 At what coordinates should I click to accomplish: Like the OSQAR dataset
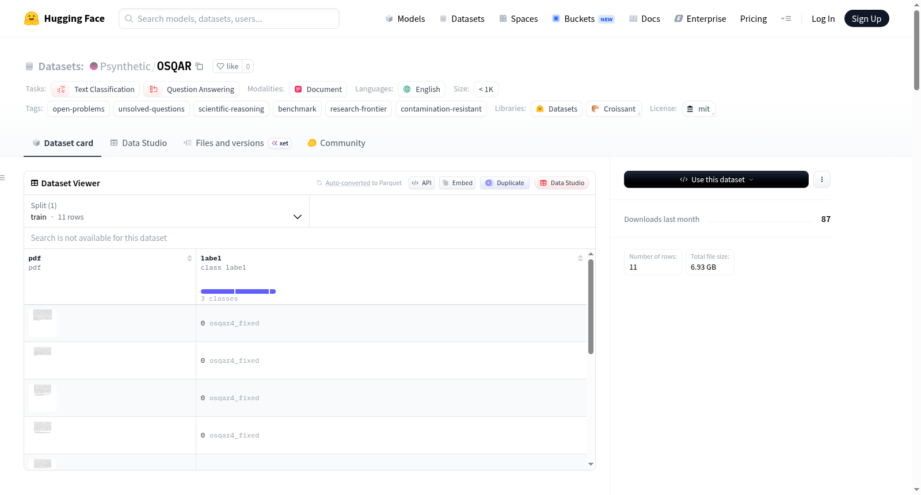227,66
